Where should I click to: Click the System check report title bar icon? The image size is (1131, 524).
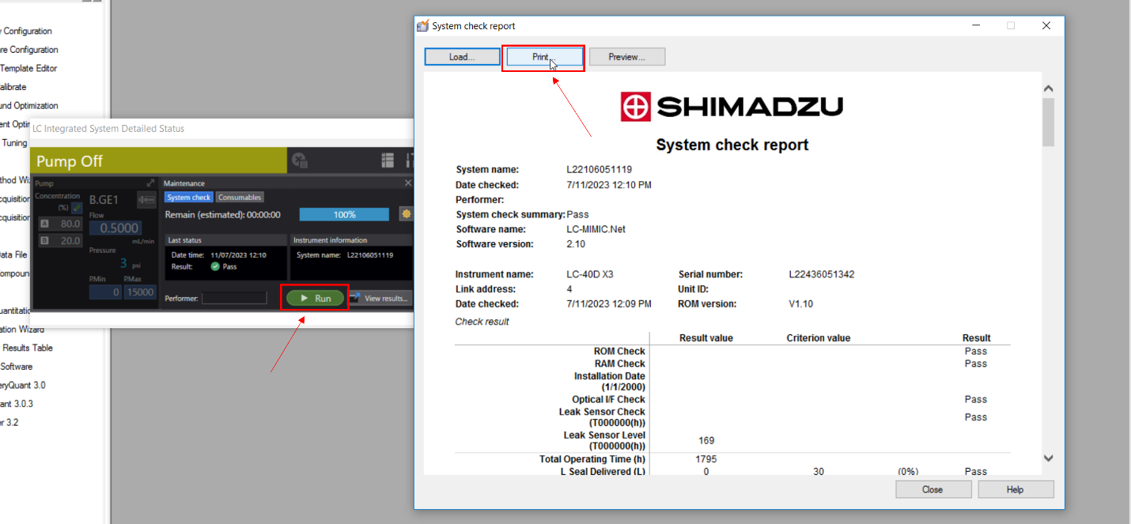point(422,25)
